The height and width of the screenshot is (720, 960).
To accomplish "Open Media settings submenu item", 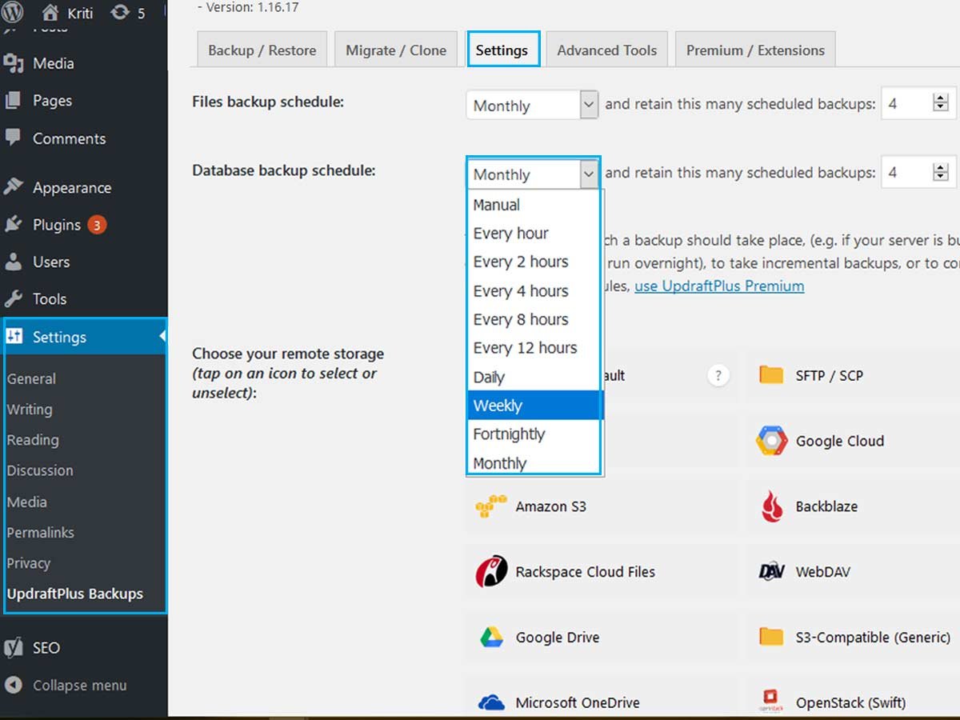I will pos(27,502).
